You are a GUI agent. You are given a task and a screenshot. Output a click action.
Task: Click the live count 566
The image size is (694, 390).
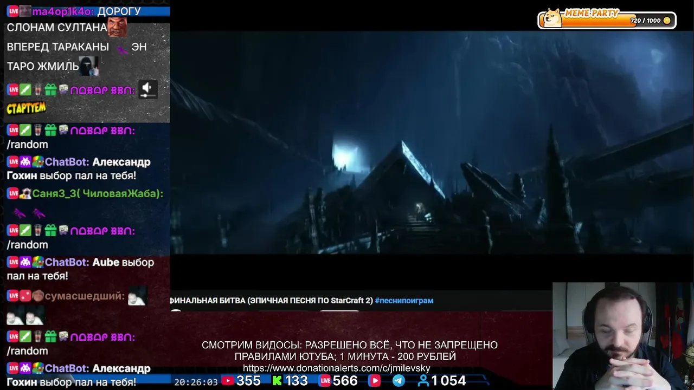tap(345, 381)
